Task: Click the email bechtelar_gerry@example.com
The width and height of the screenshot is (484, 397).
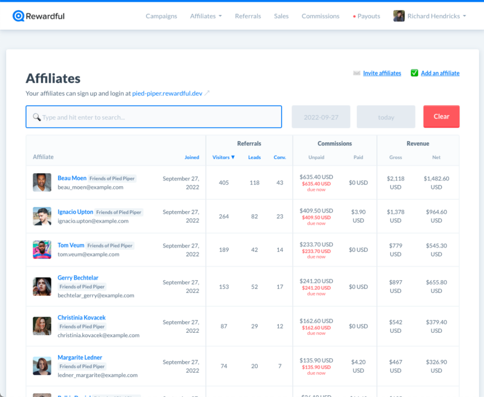Action: coord(96,295)
